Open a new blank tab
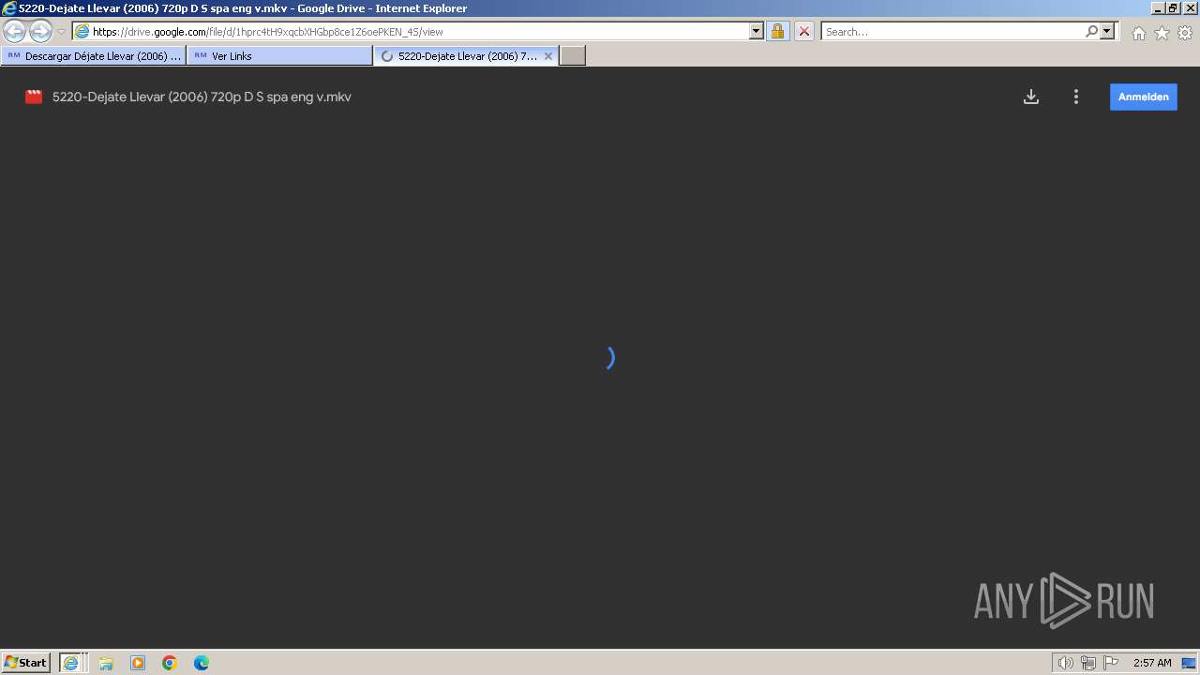Screen dimensions: 1200x675 (573, 56)
